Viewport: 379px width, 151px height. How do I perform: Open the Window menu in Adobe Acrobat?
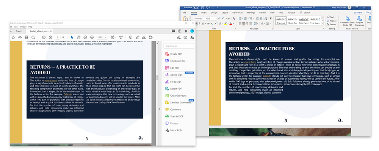[23, 27]
